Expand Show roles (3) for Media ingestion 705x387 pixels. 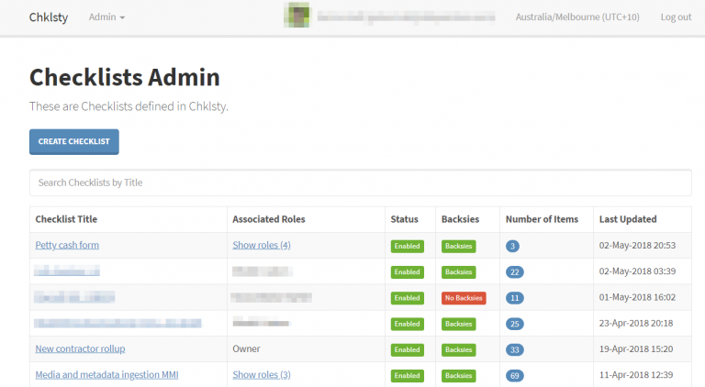pos(262,375)
